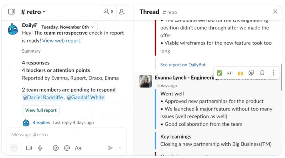Toggle text formatting Aa button

(x=78, y=148)
